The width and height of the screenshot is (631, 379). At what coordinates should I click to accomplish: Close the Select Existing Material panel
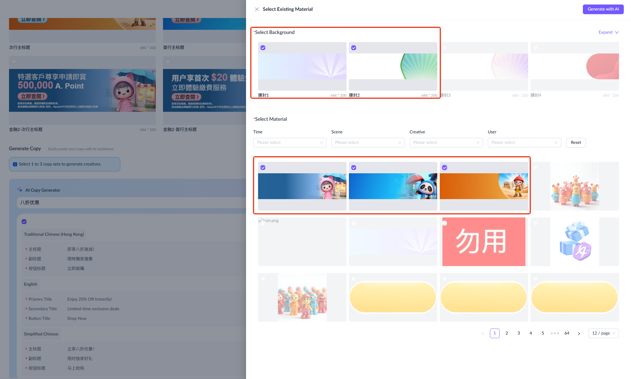coord(257,9)
